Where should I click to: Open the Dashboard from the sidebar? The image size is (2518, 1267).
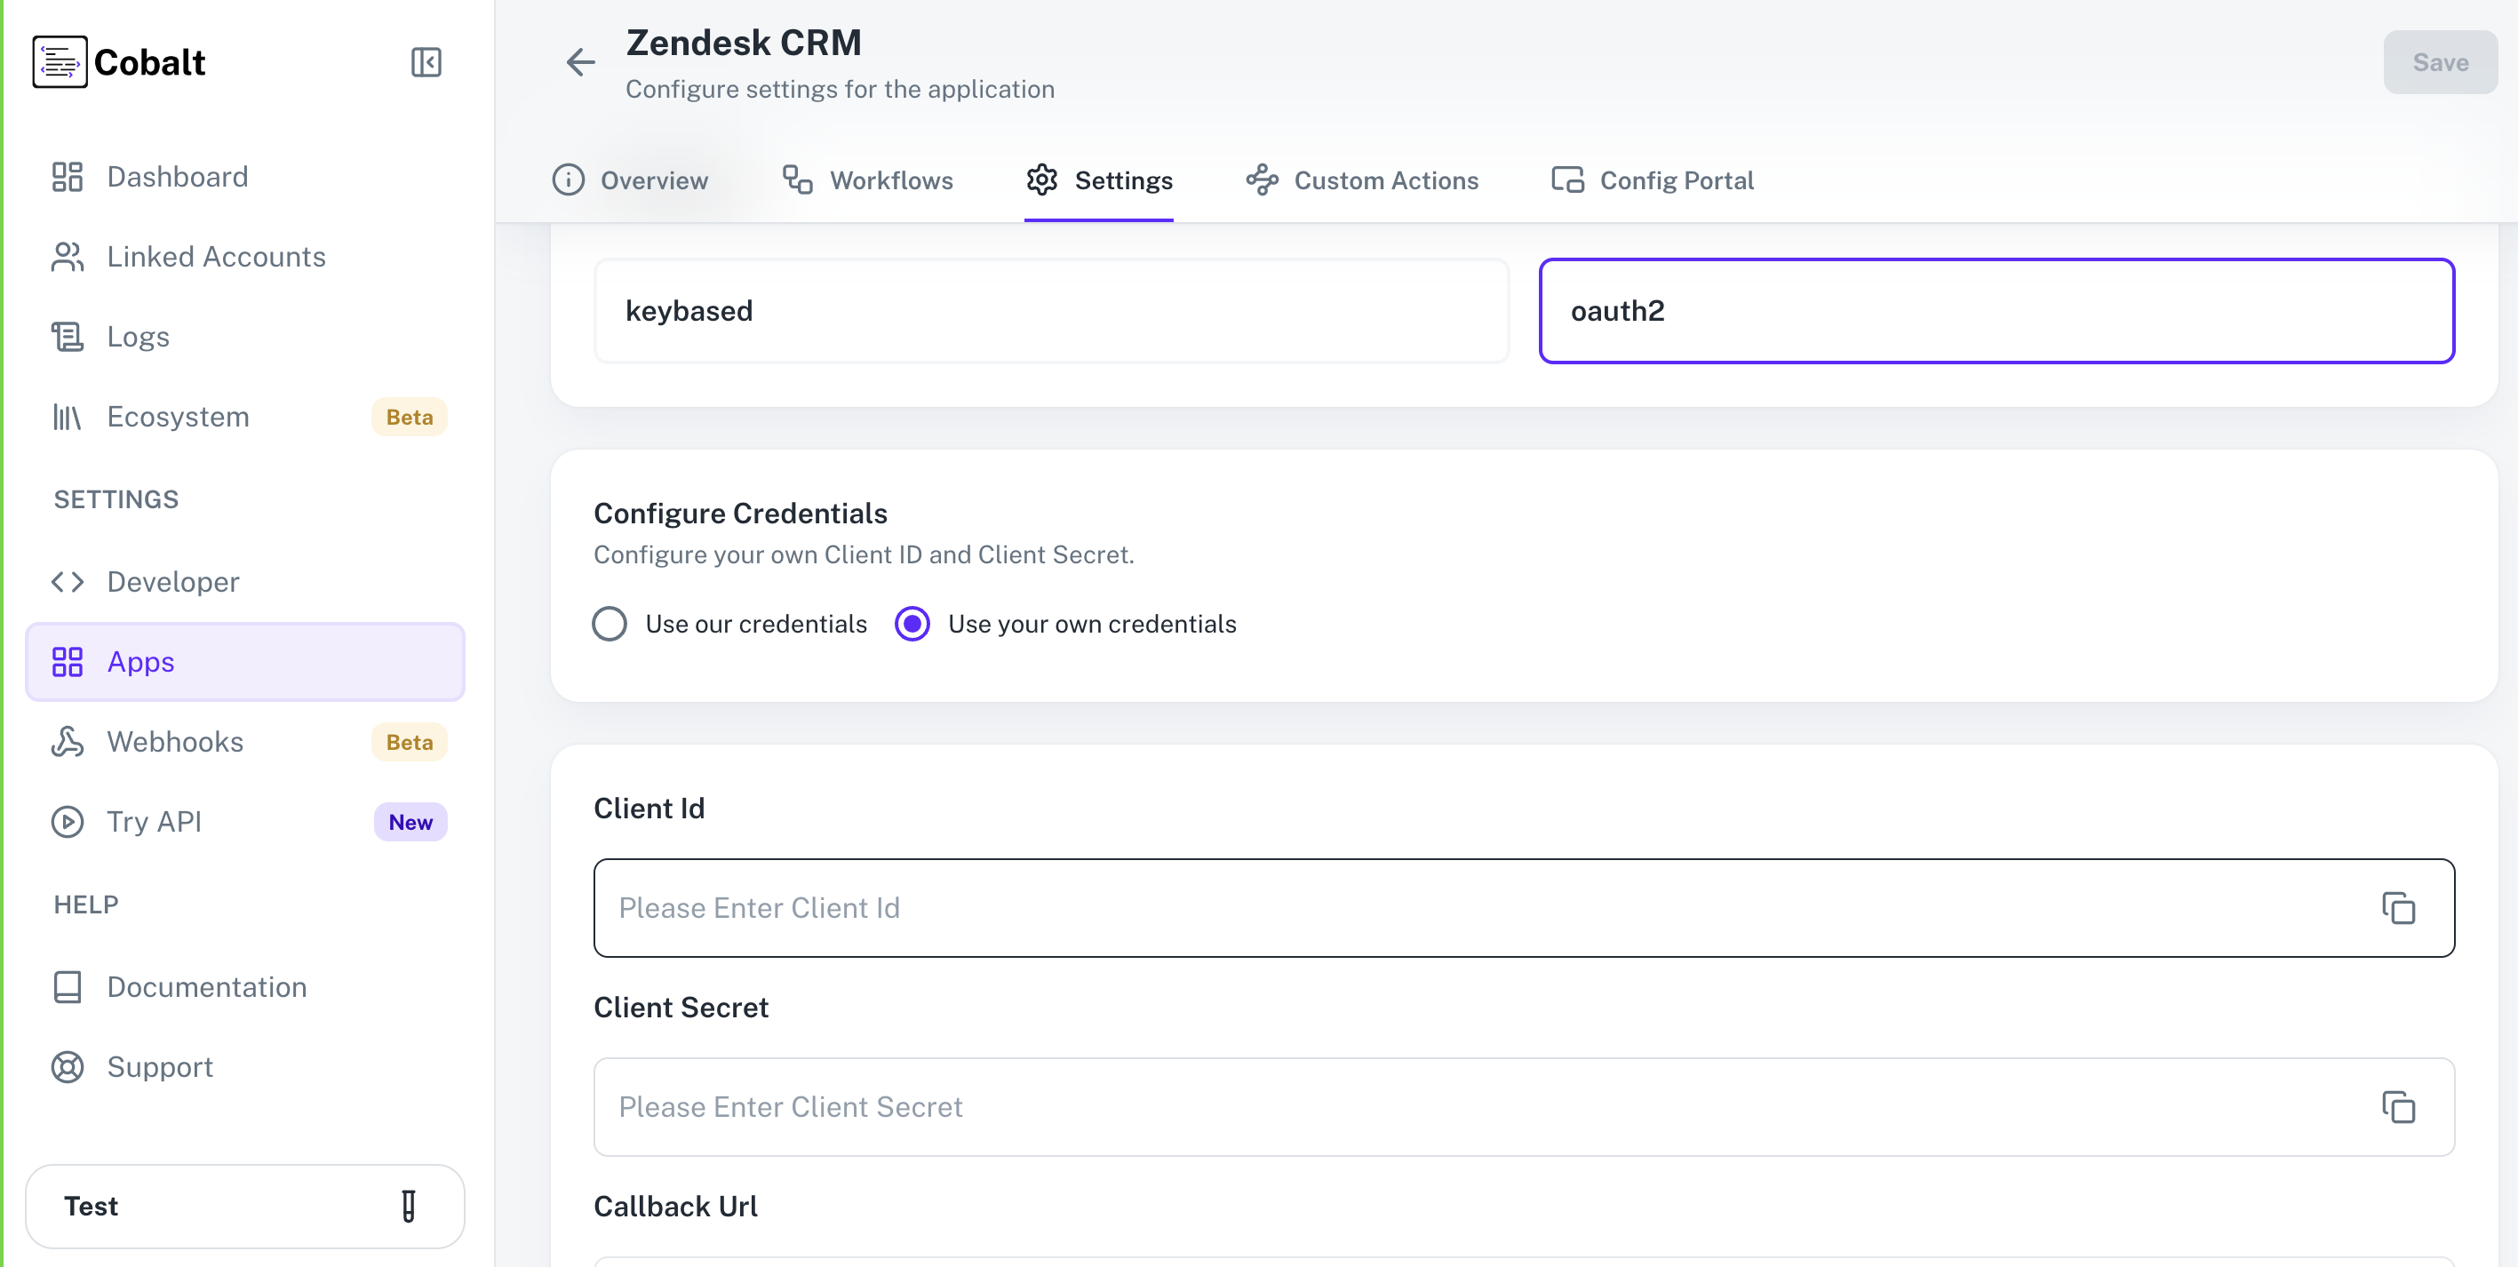(177, 176)
